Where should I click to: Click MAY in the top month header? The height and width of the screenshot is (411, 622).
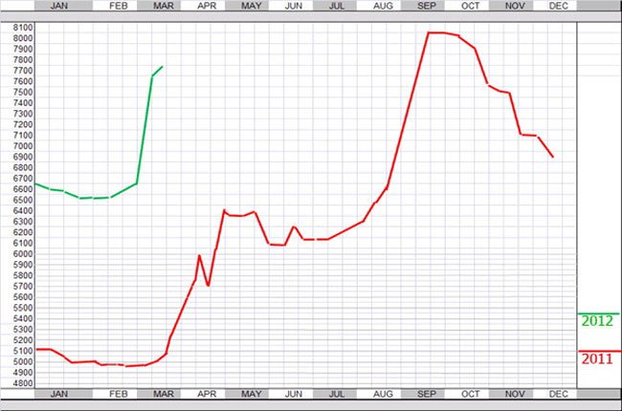[x=251, y=6]
